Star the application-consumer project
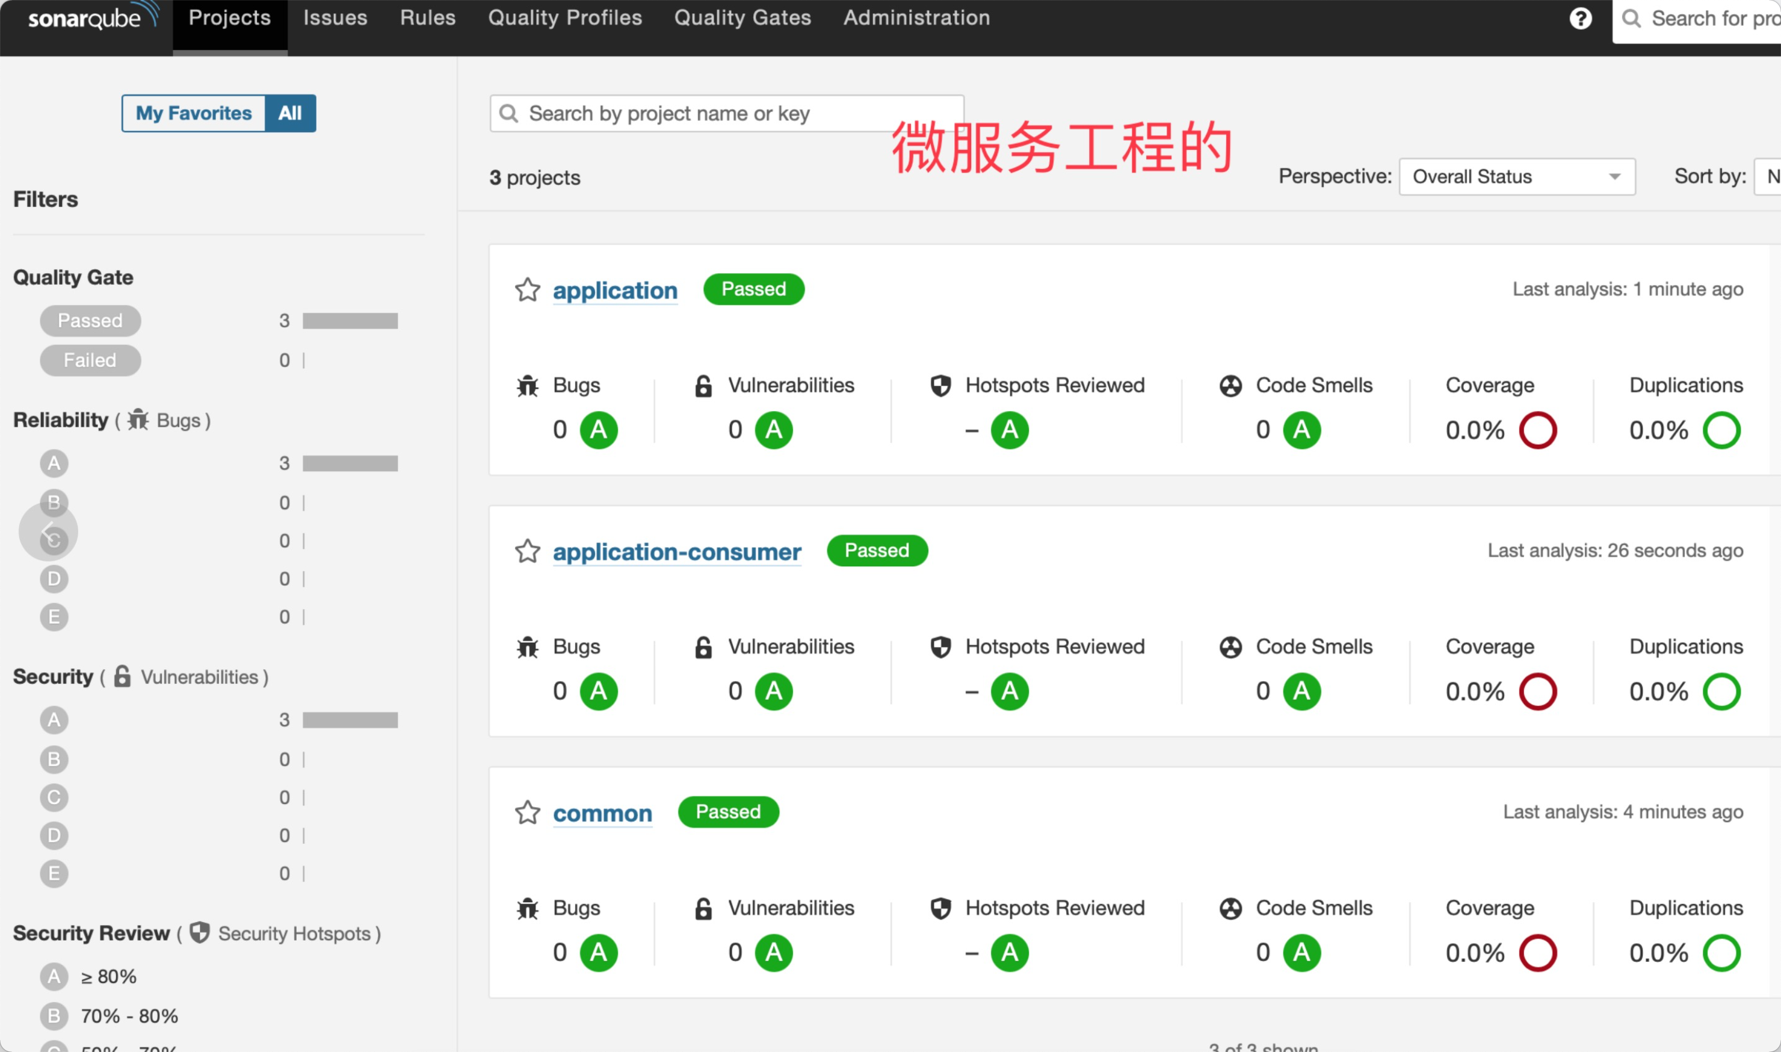Image resolution: width=1781 pixels, height=1052 pixels. [x=527, y=551]
